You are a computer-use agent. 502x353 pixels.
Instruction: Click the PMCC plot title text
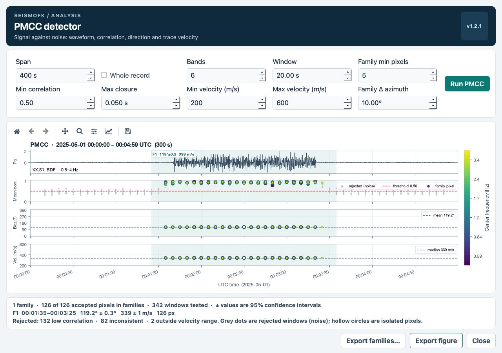tap(101, 145)
